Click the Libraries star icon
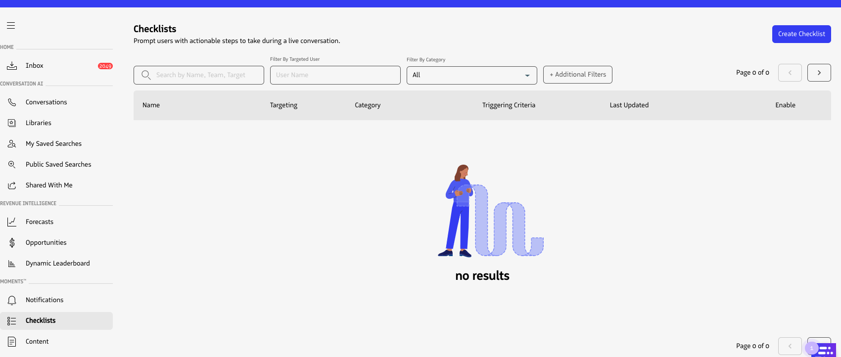This screenshot has height=357, width=841. tap(12, 123)
